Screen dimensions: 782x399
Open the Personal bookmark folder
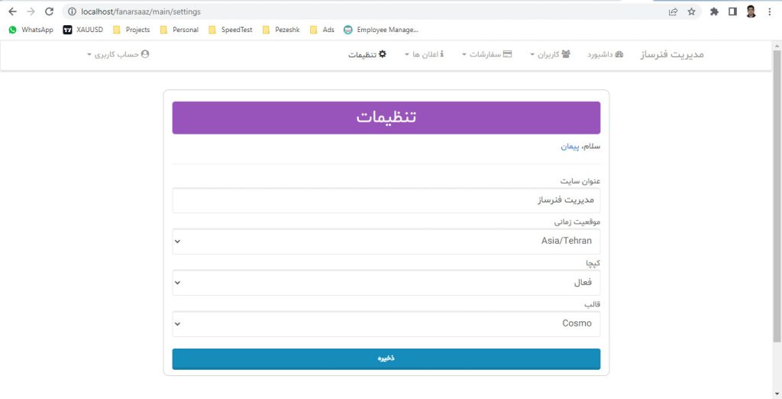(x=179, y=30)
